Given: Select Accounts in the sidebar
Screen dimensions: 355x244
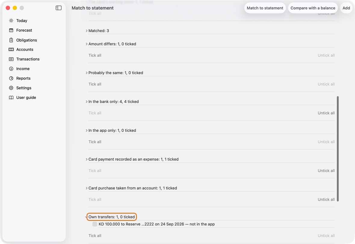Looking at the screenshot, I should click(x=25, y=50).
